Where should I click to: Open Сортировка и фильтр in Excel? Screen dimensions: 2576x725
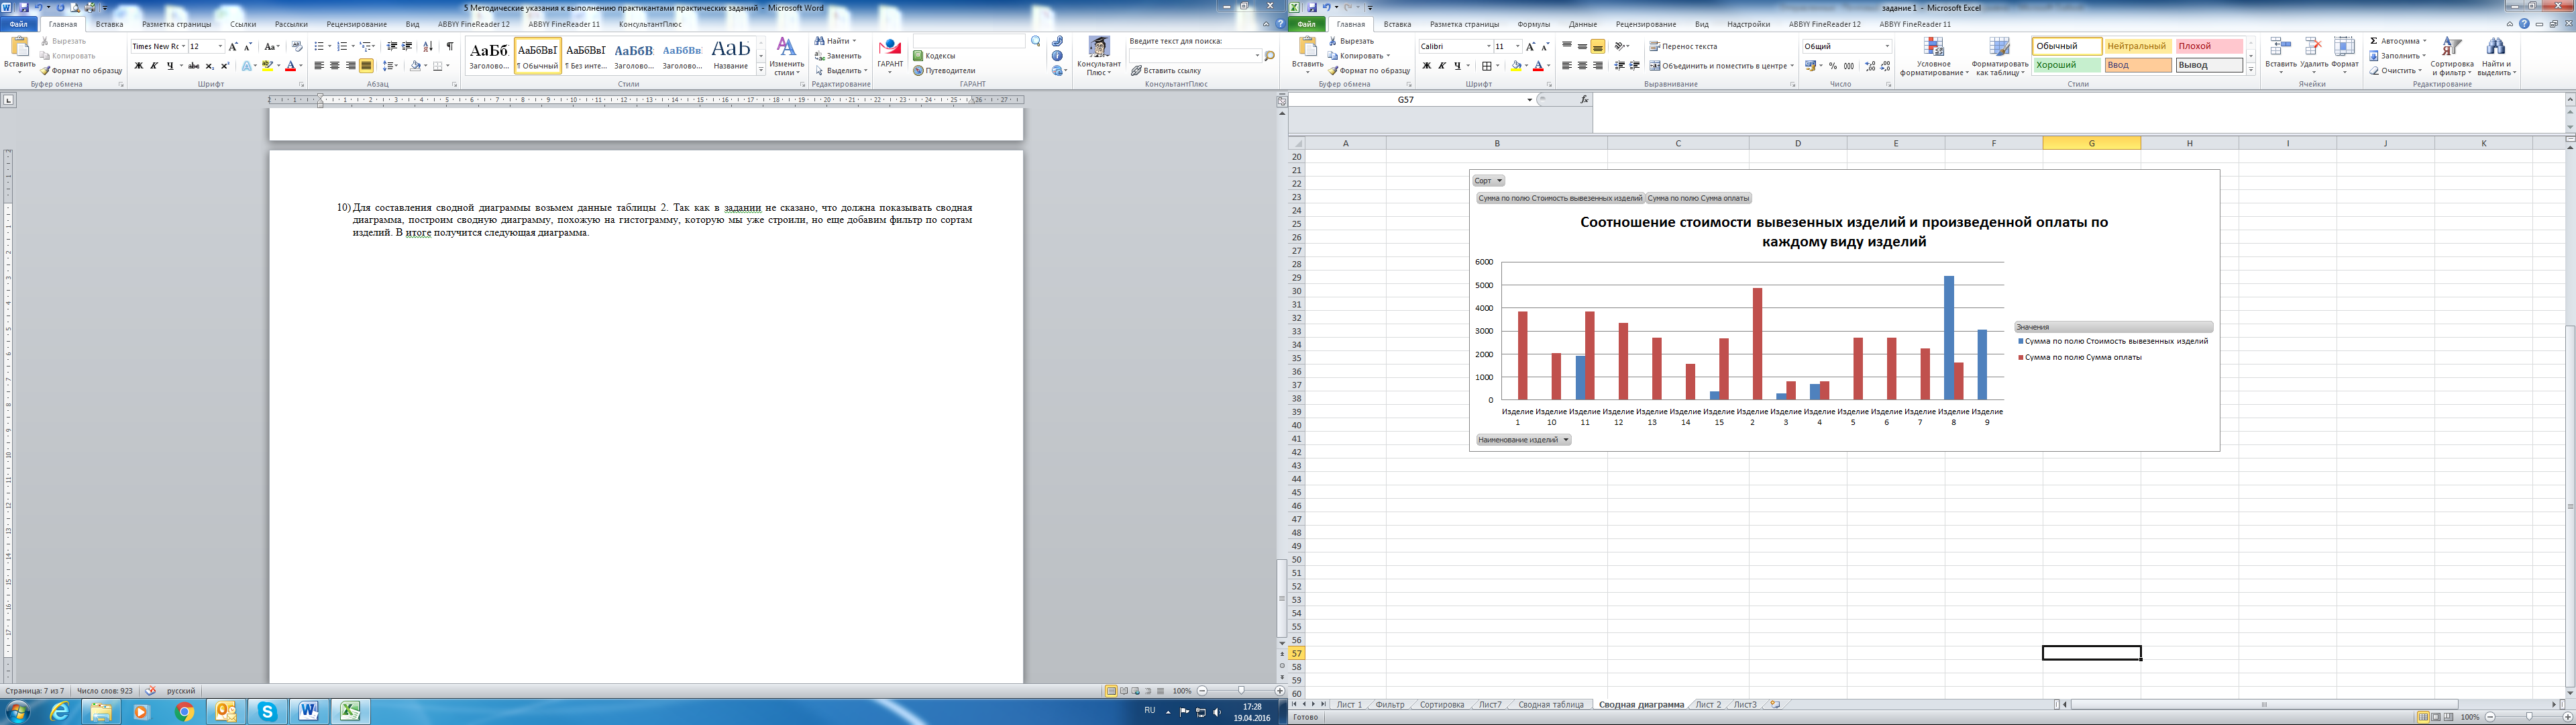(2451, 57)
